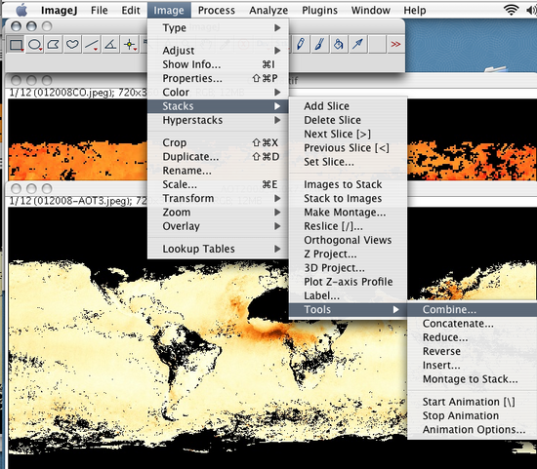Select the Arrow tool
Viewport: 537px width, 469px height.
point(357,45)
